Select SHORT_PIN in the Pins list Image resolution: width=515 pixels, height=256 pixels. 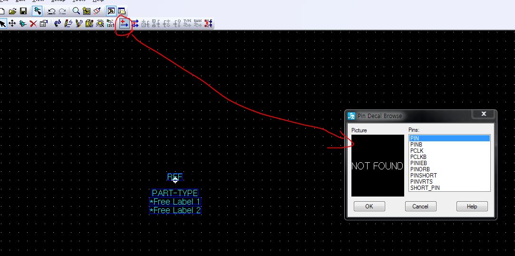click(425, 188)
